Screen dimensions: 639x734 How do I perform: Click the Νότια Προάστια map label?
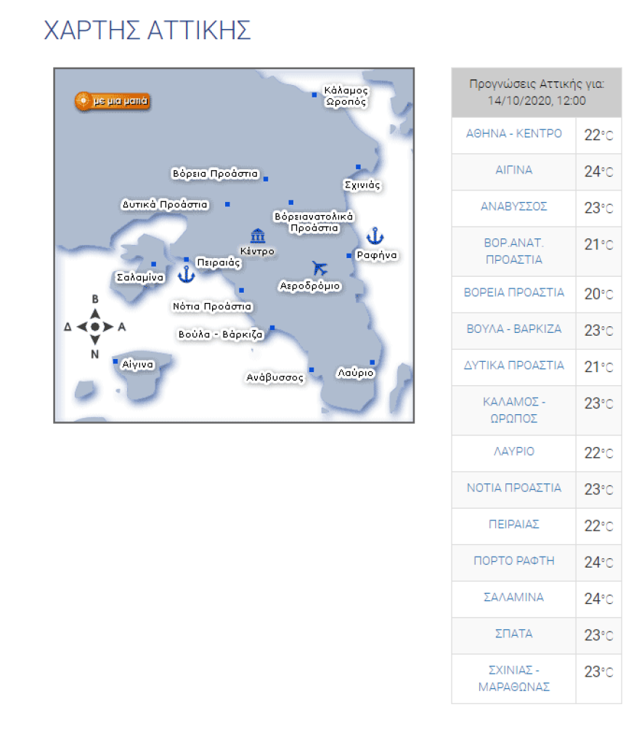point(211,307)
